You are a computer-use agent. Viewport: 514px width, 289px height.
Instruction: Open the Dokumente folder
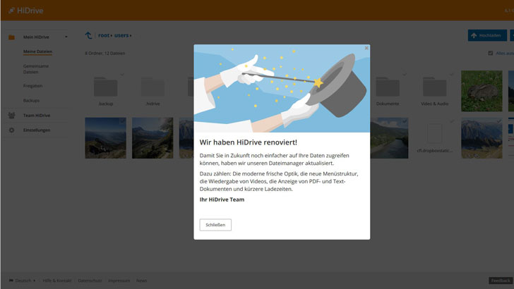(x=388, y=87)
